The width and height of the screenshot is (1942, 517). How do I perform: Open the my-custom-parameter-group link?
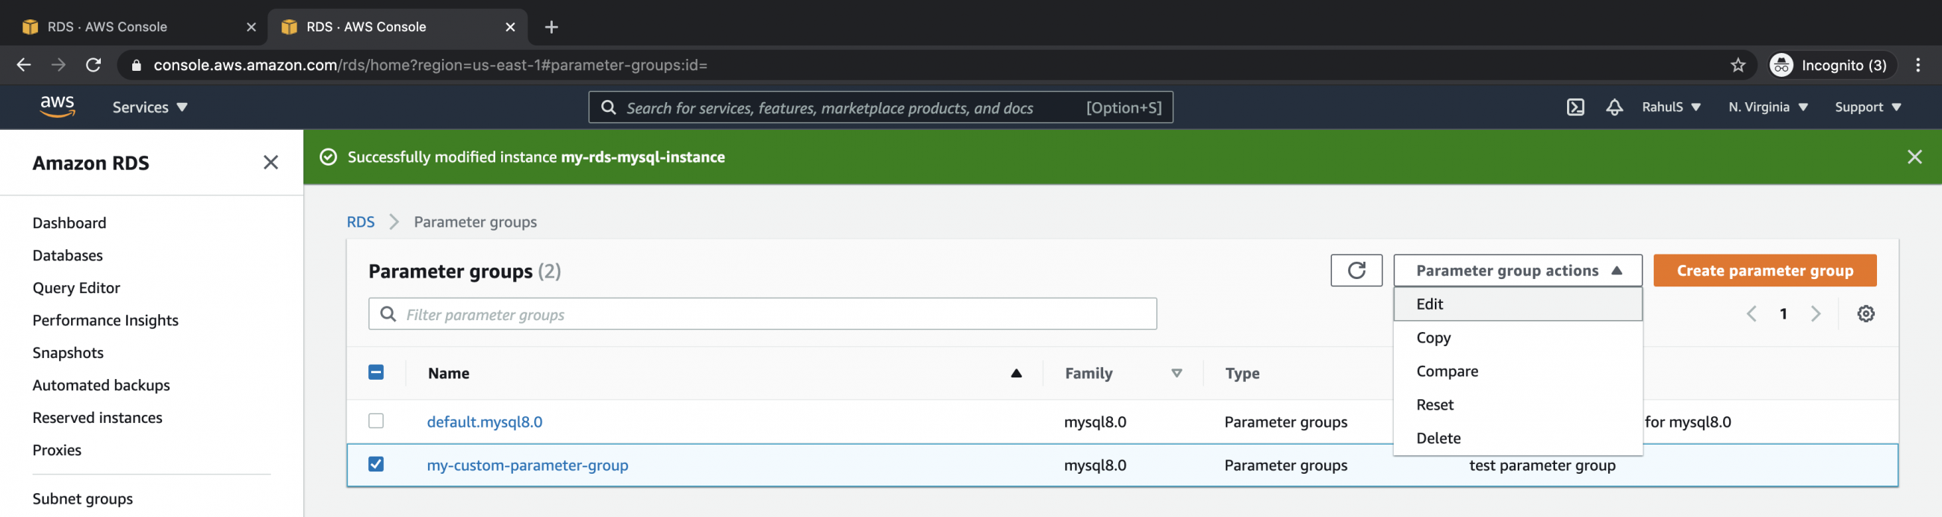[527, 465]
